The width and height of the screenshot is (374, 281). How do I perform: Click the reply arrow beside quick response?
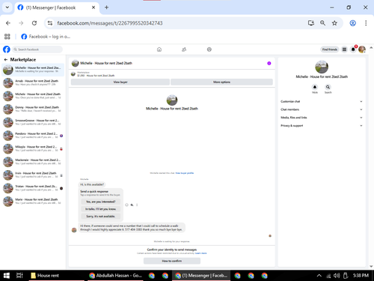[132, 205]
